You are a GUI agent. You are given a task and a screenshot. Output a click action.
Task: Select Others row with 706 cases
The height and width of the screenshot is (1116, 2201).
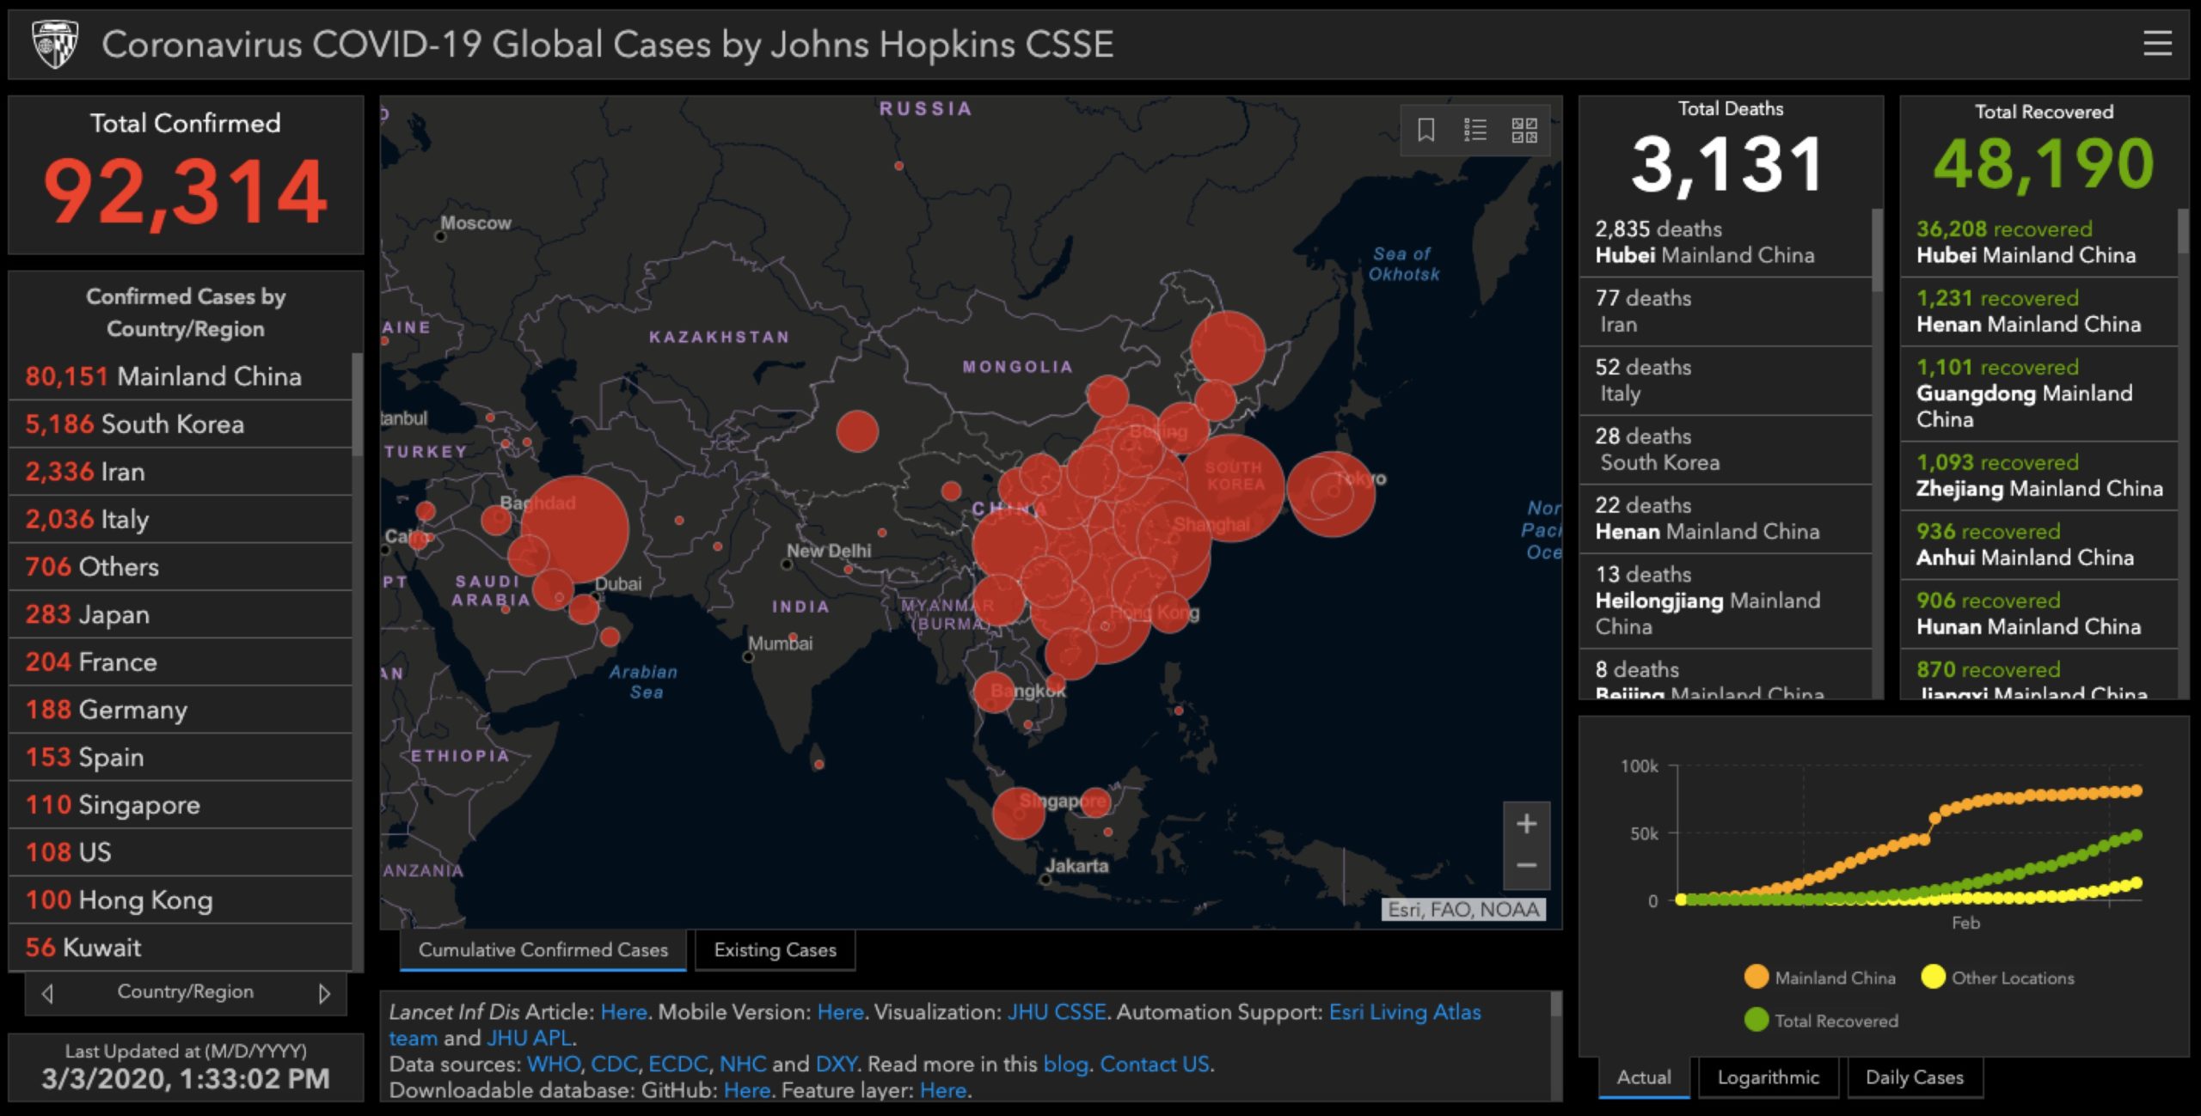click(x=181, y=567)
